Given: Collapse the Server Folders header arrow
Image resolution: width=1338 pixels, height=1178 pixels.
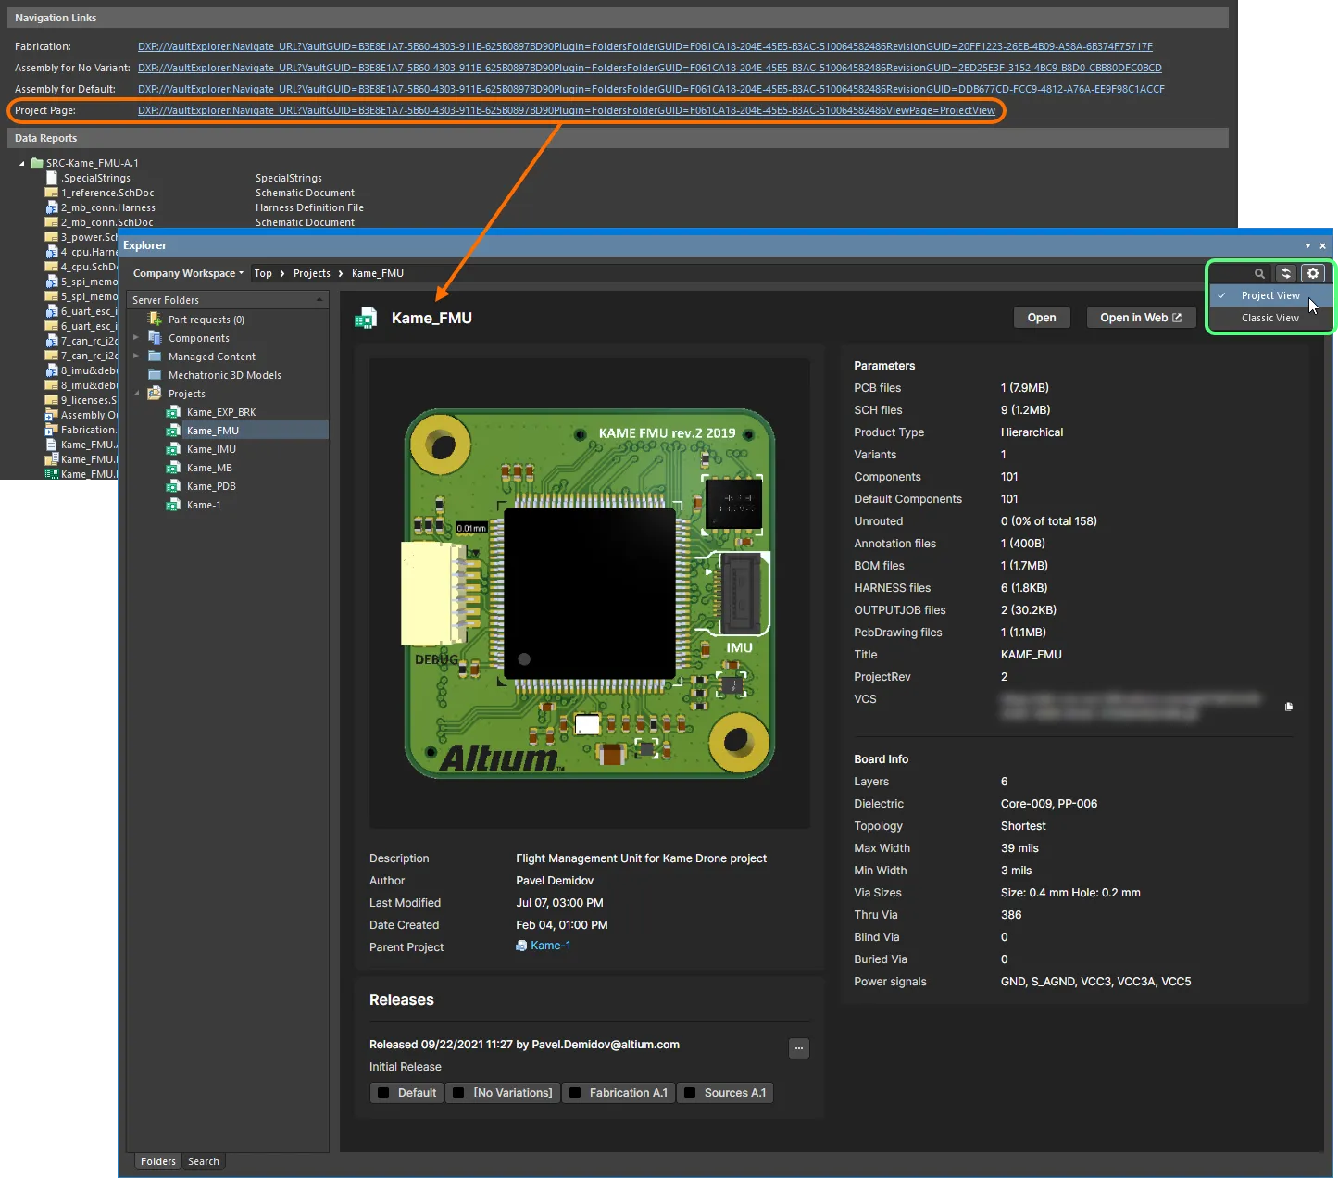Looking at the screenshot, I should coord(319,300).
